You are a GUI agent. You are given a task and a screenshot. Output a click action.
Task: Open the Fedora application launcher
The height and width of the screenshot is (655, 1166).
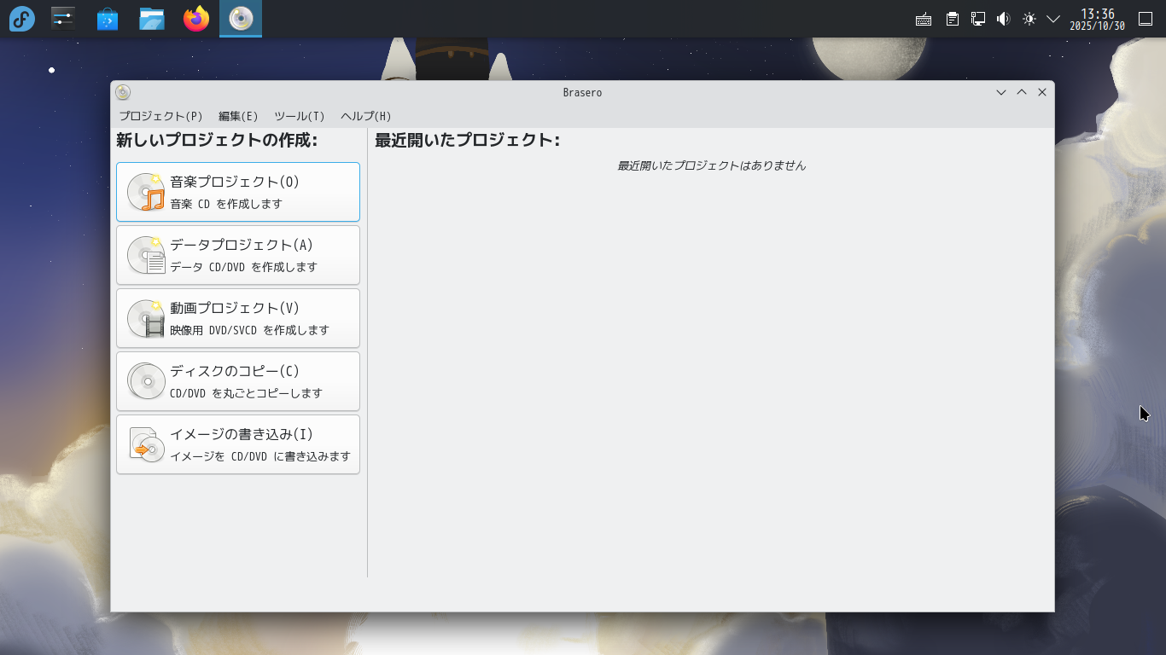click(22, 19)
